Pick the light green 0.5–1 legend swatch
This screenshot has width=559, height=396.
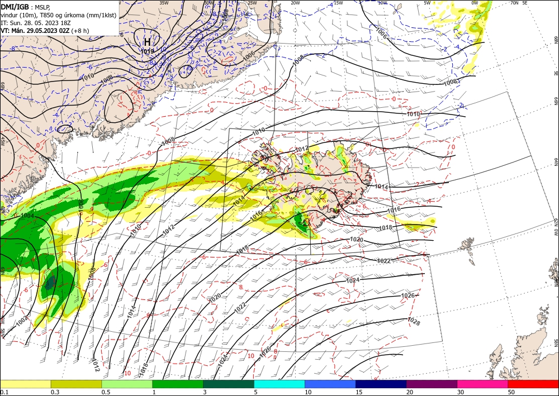tap(127, 384)
